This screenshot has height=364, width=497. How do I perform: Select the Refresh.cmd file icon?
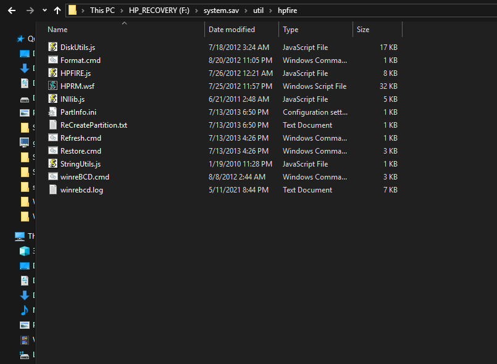click(x=53, y=138)
